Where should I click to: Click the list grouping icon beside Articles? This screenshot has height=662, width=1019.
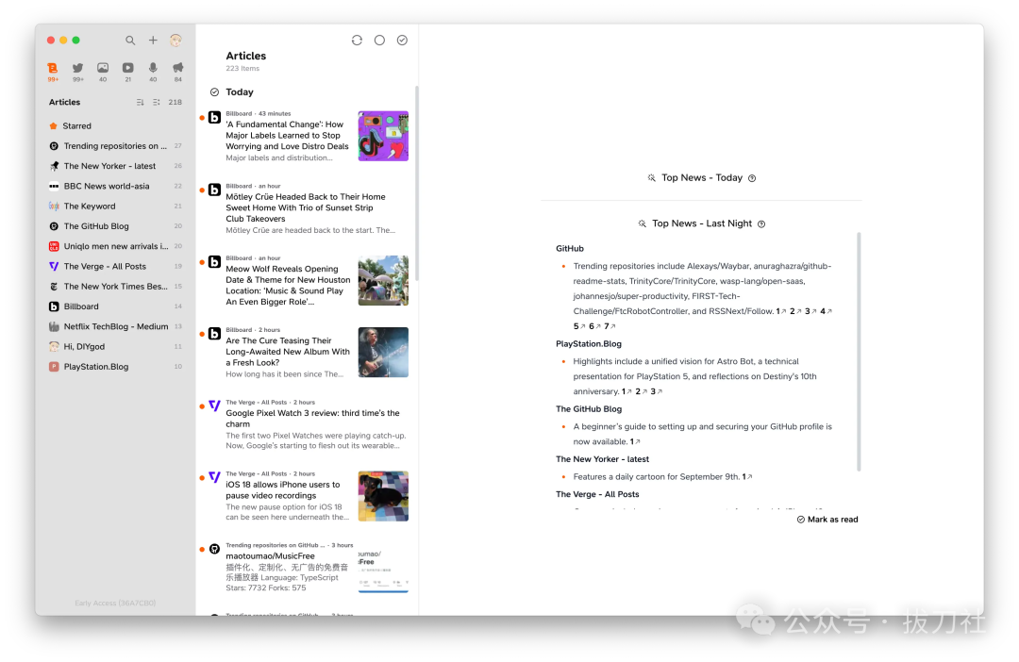pos(156,102)
